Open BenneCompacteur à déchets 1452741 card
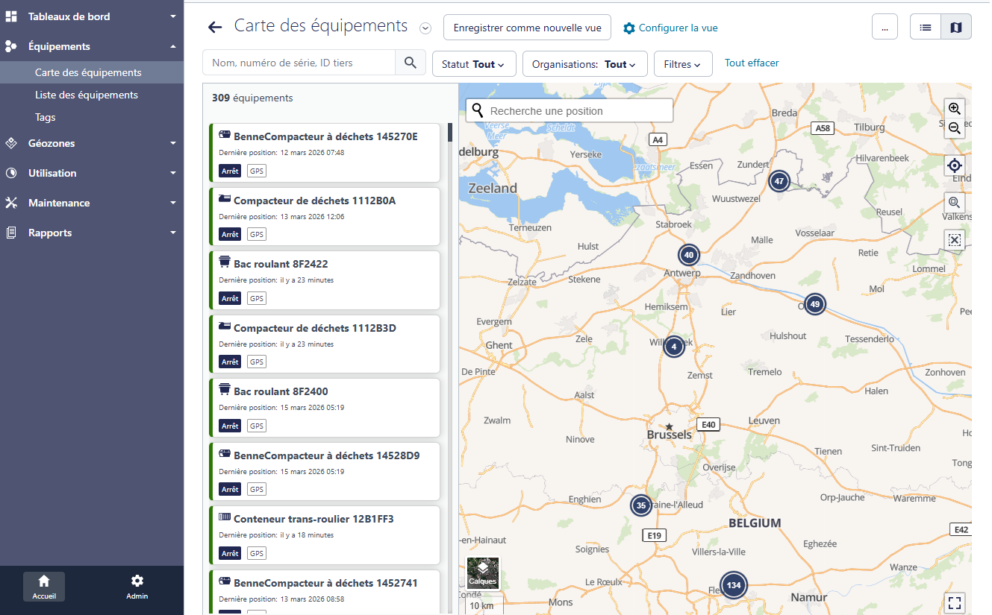The height and width of the screenshot is (615, 992). tap(325, 593)
